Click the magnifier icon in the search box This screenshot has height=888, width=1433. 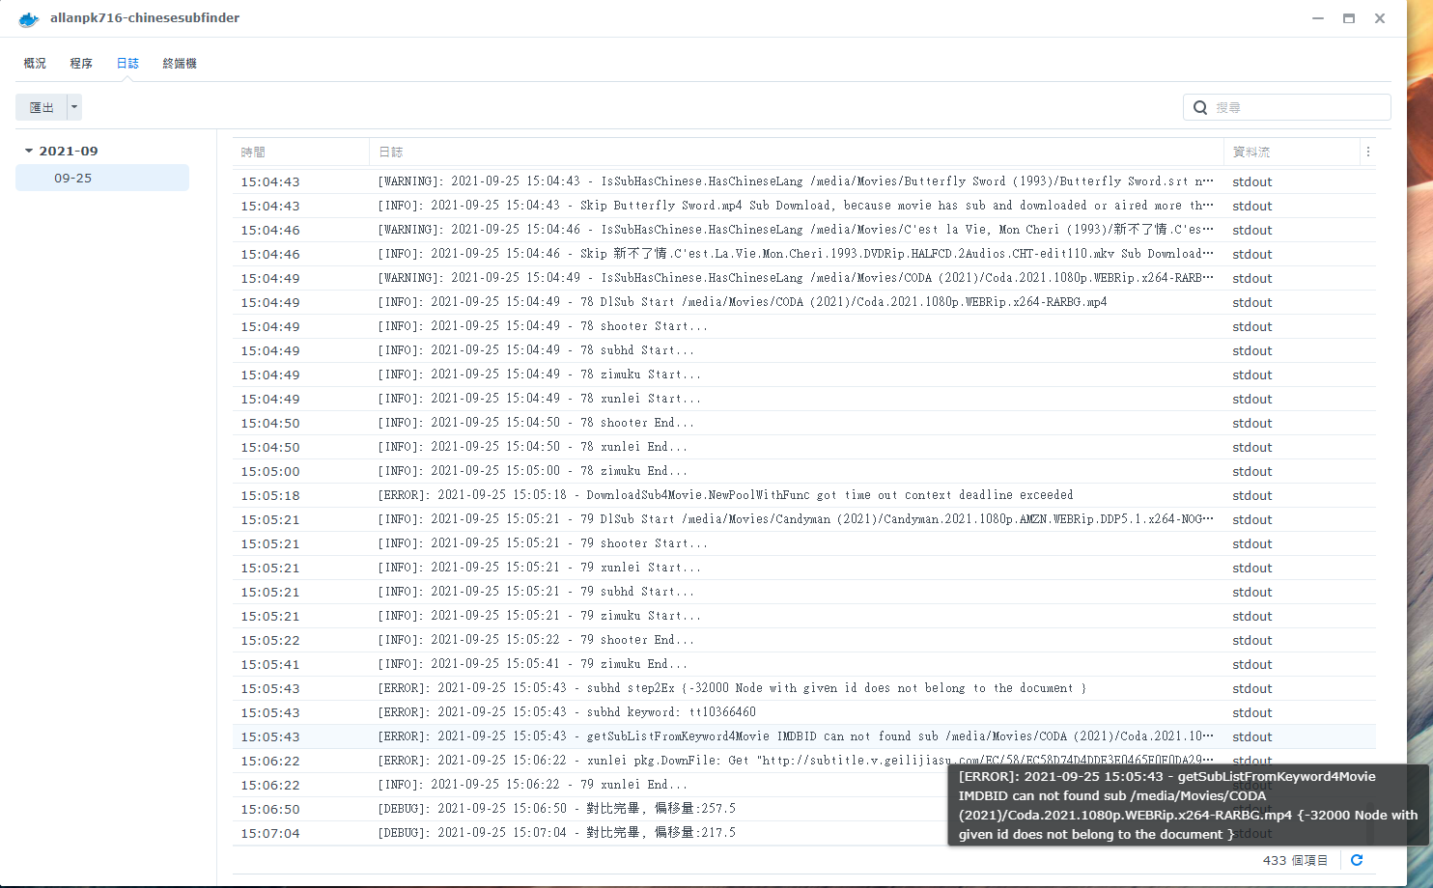coord(1200,106)
